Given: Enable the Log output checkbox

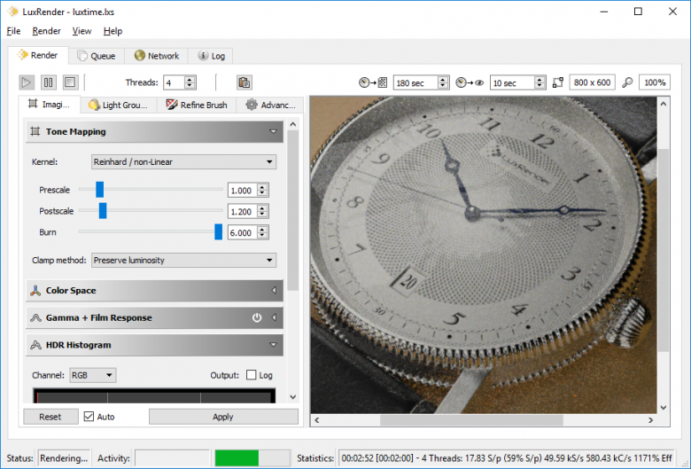Looking at the screenshot, I should pos(252,375).
